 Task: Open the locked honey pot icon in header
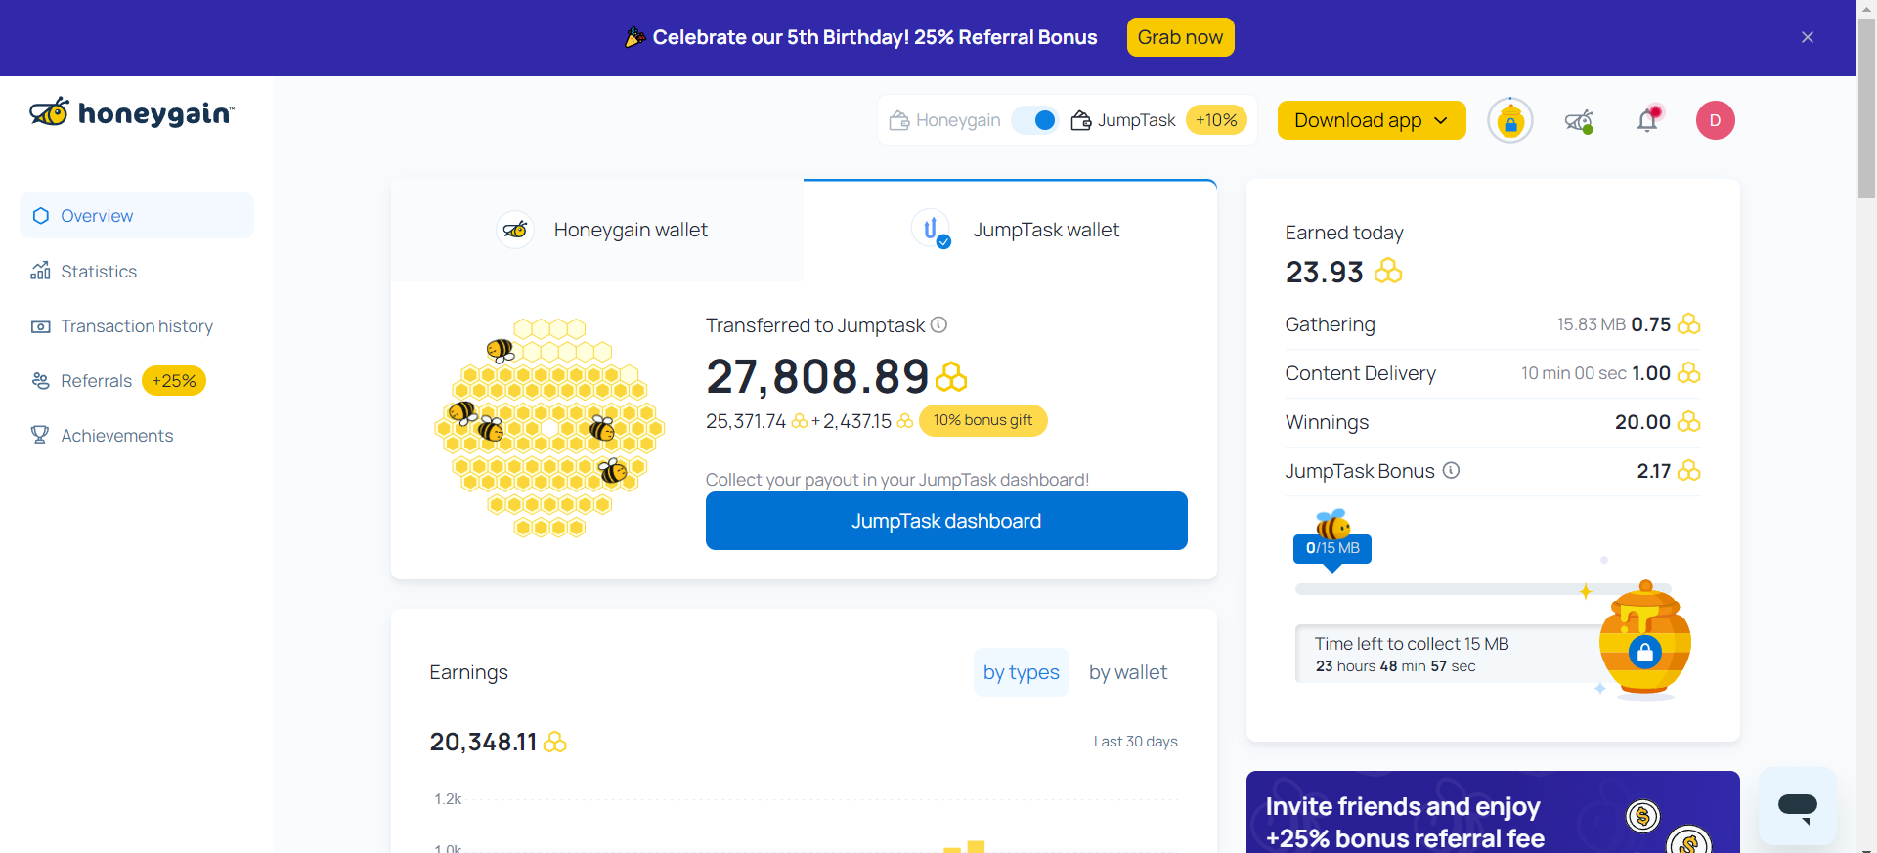(x=1510, y=120)
